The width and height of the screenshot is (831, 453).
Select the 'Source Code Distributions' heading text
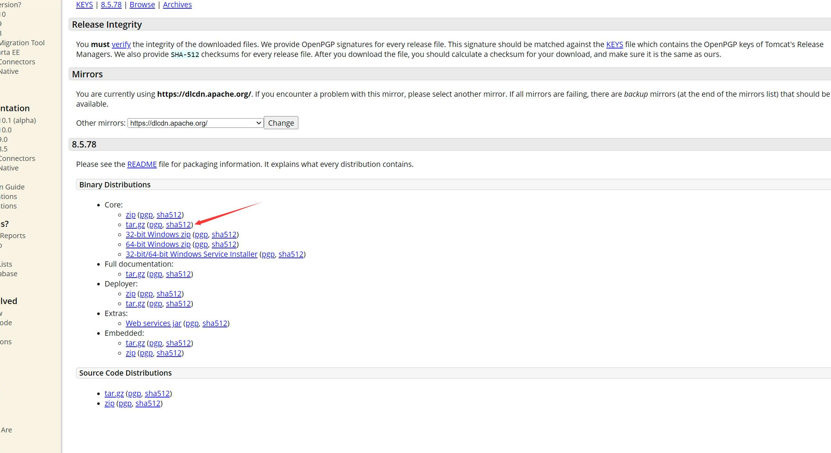point(125,373)
